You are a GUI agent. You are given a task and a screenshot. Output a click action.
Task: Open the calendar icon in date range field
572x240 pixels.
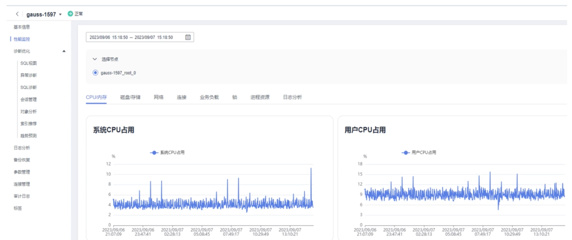(x=188, y=37)
